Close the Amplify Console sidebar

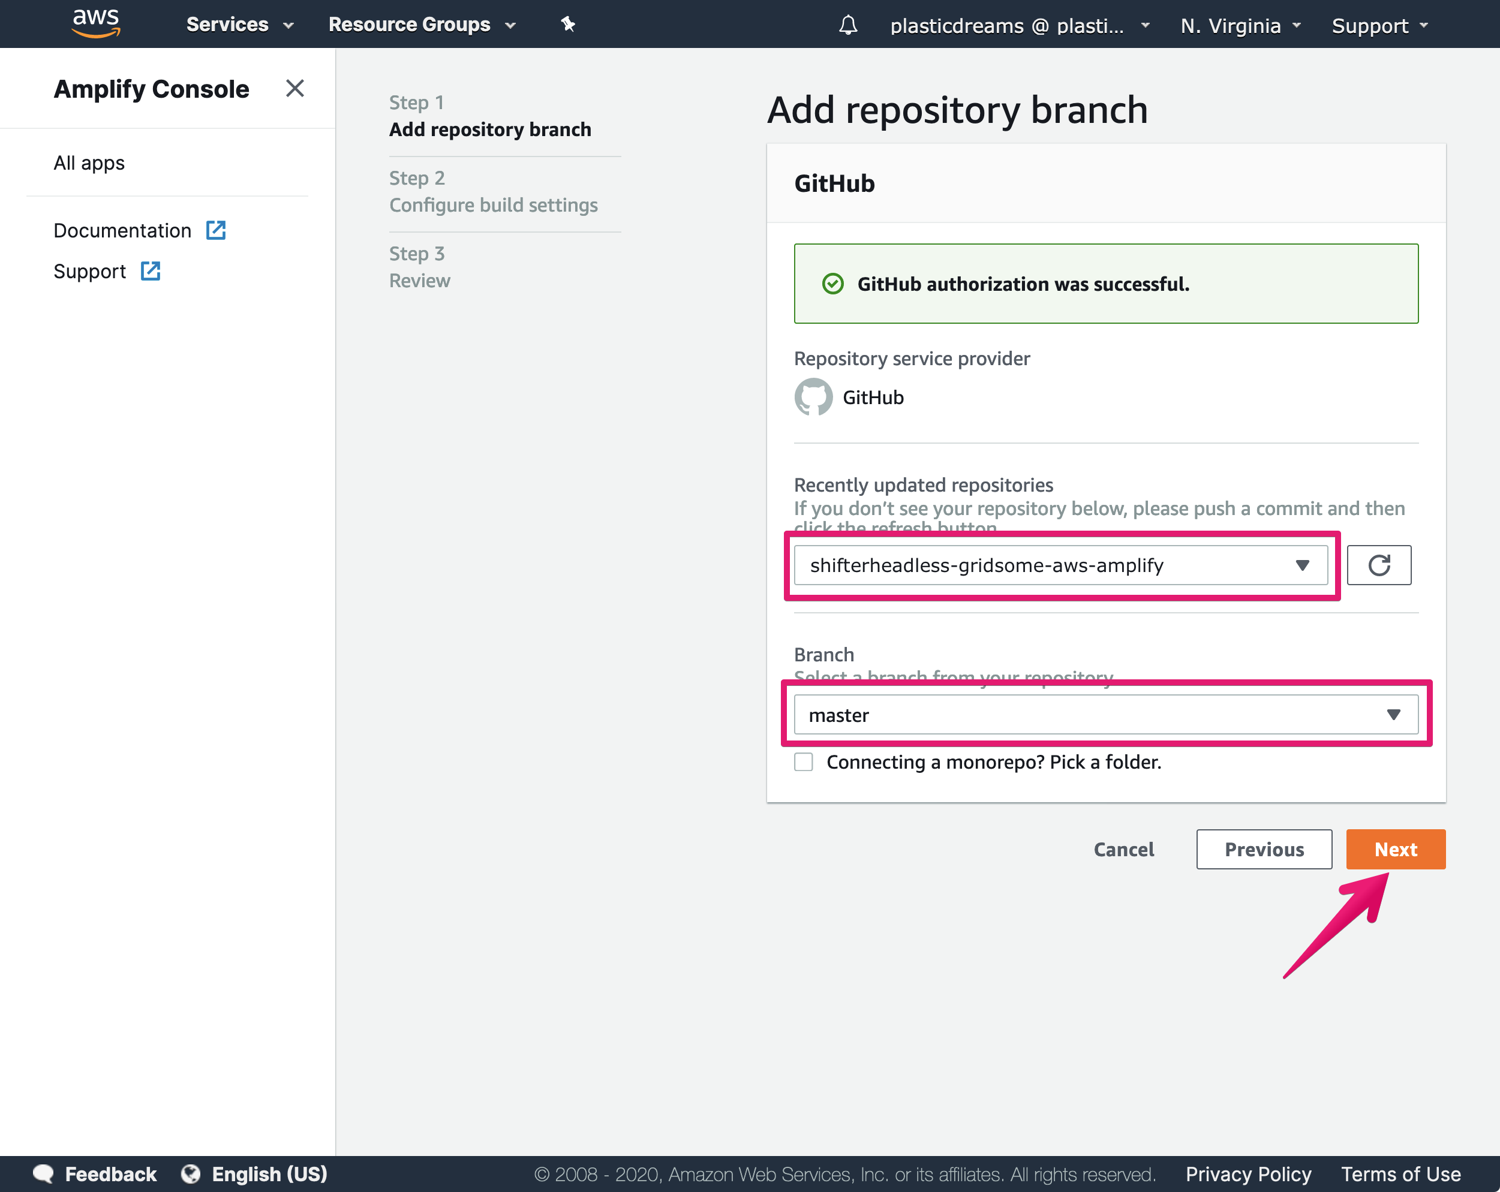[295, 88]
